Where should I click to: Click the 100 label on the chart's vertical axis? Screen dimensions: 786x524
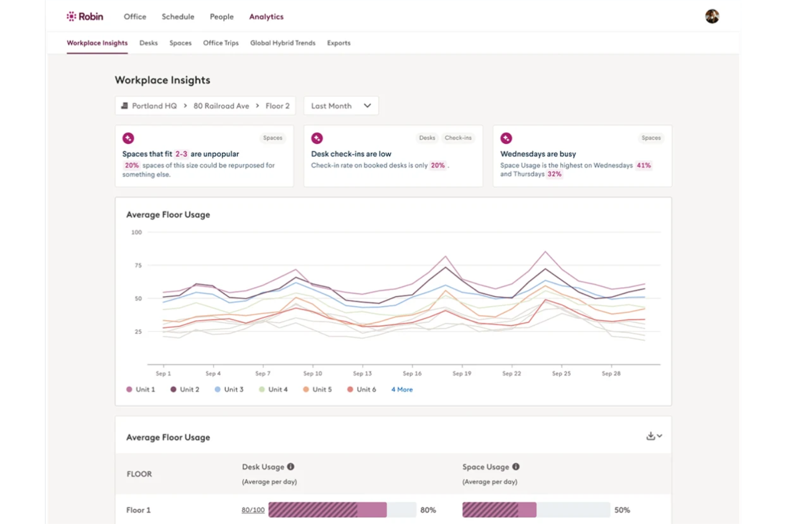(136, 232)
